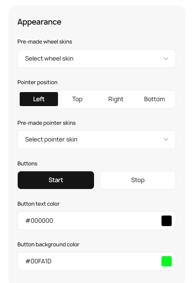This screenshot has width=192, height=283.
Task: Choose Bottom for the pointer position
Action: click(154, 99)
